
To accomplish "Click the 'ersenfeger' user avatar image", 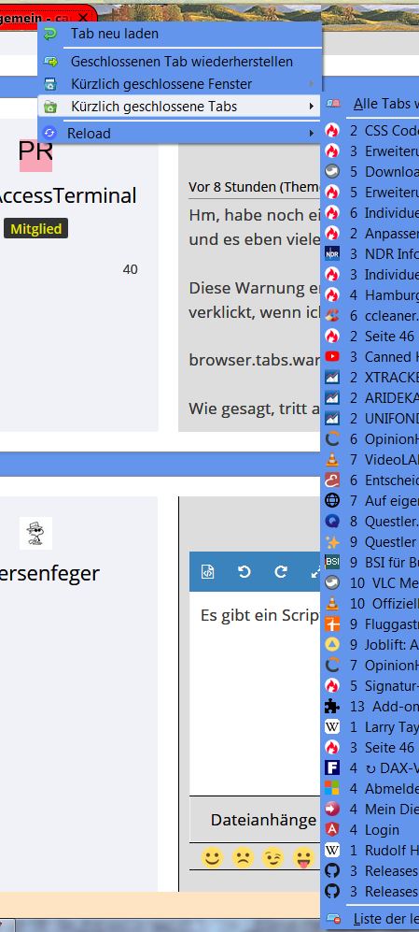I will click(x=35, y=533).
